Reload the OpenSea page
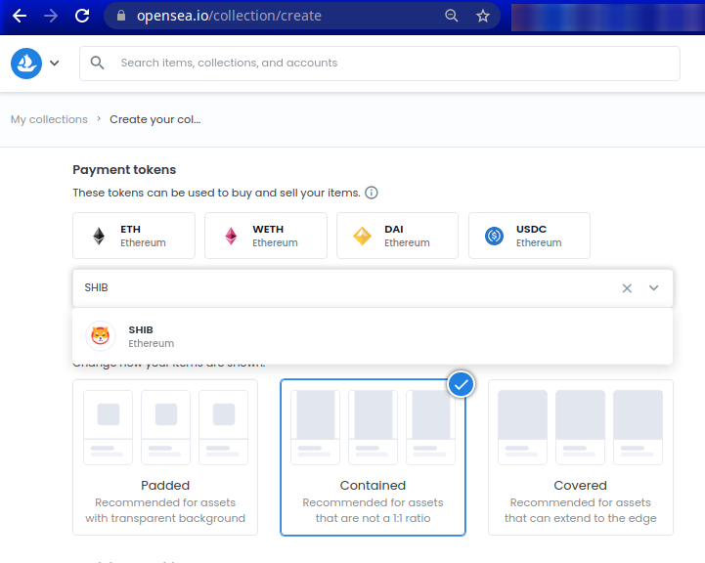This screenshot has height=563, width=705. [x=82, y=17]
